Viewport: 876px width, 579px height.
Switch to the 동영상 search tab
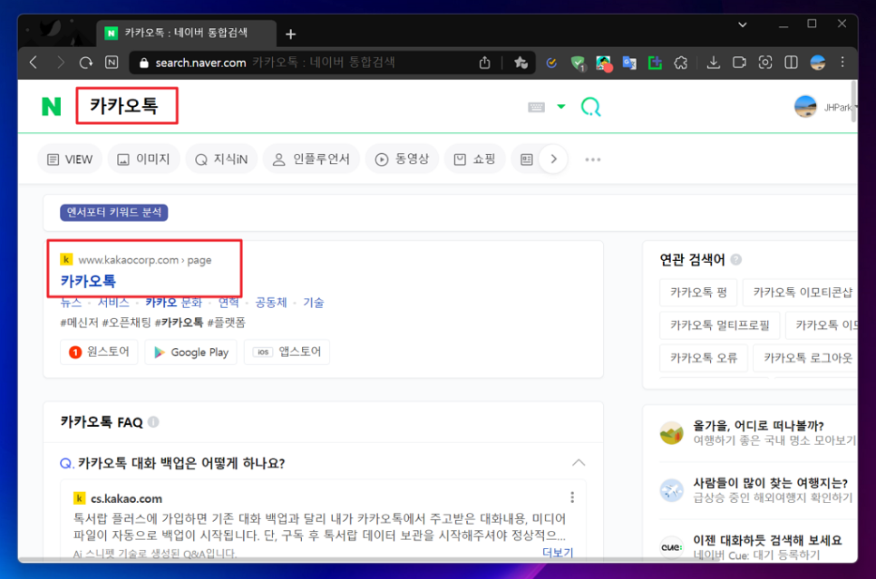403,159
